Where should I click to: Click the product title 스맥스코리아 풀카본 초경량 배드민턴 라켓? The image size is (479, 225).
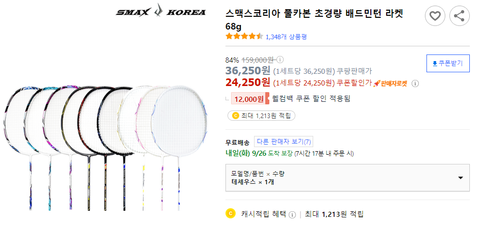point(314,14)
